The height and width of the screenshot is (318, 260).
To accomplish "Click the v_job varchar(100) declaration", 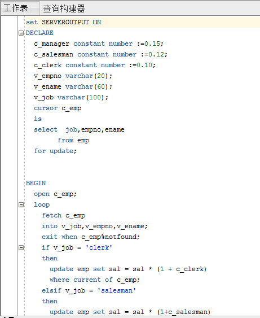I will pyautogui.click(x=71, y=97).
